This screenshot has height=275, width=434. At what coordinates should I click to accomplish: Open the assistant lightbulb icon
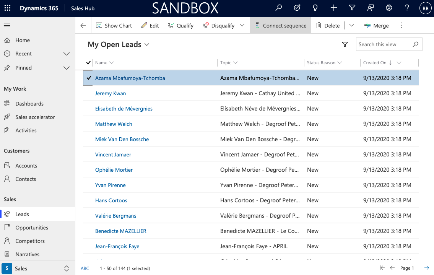[x=315, y=8]
